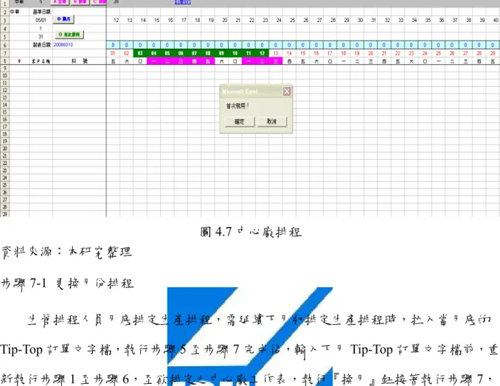Select the green date cell 09
500x386 pixels.
[221, 53]
